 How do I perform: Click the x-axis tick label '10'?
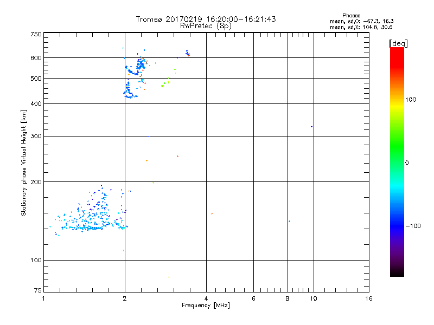[314, 298]
